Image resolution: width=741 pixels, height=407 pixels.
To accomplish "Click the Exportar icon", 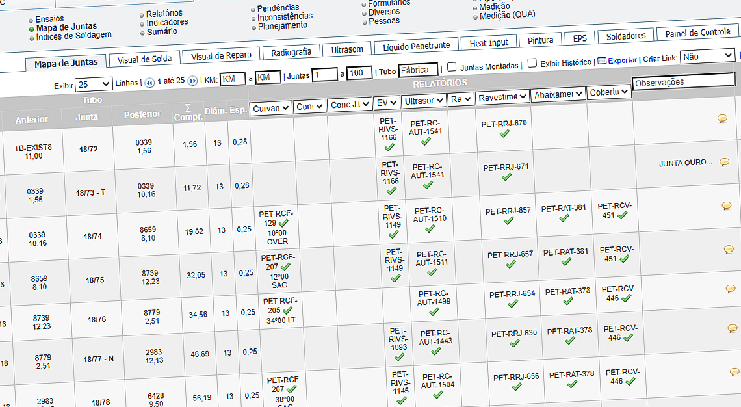I will click(601, 60).
